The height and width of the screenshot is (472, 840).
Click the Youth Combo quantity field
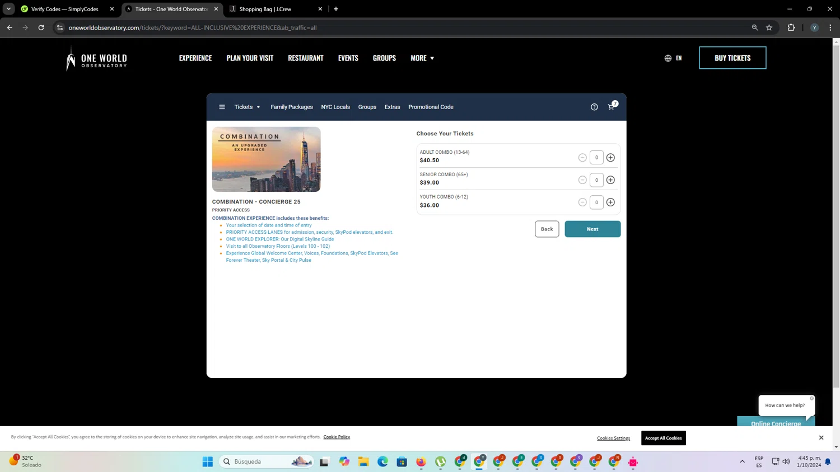tap(596, 202)
